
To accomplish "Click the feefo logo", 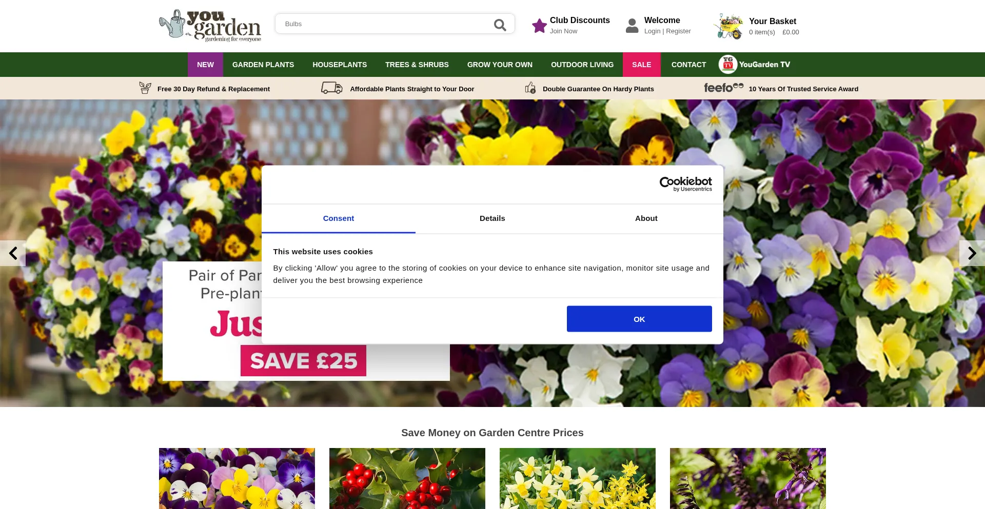I will (x=723, y=88).
